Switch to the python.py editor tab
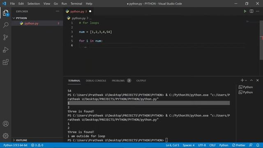 [x=77, y=12]
